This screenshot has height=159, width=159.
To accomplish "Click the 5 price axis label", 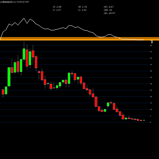I will pos(151,116).
